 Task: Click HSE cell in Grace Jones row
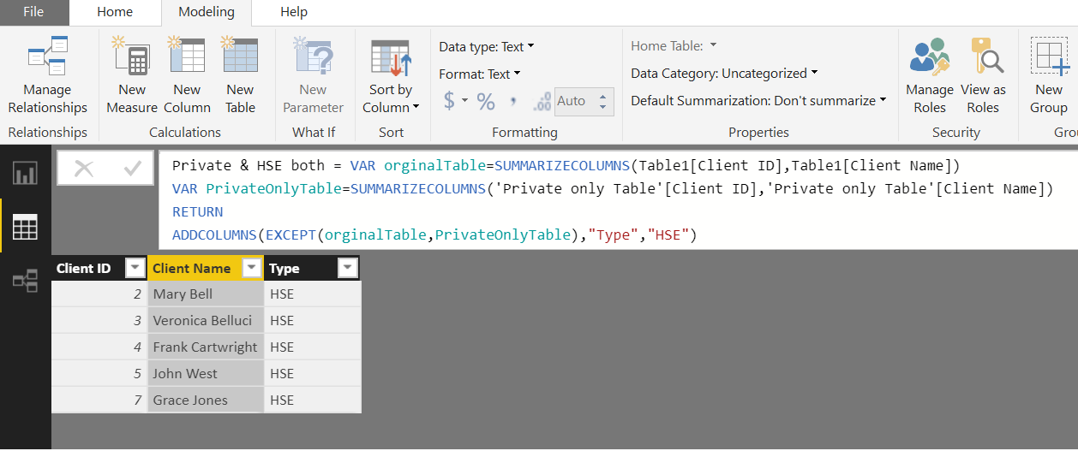click(x=313, y=400)
